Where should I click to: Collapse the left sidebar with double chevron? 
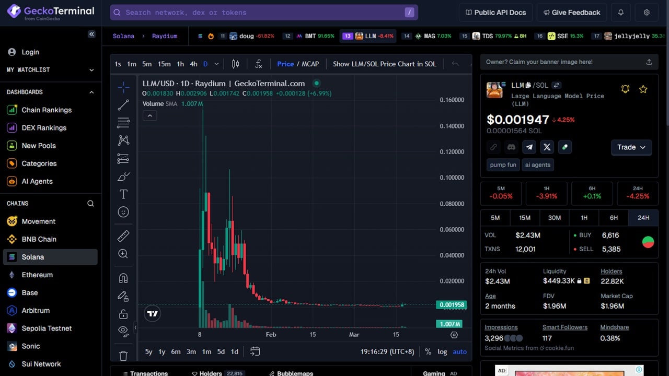click(91, 34)
